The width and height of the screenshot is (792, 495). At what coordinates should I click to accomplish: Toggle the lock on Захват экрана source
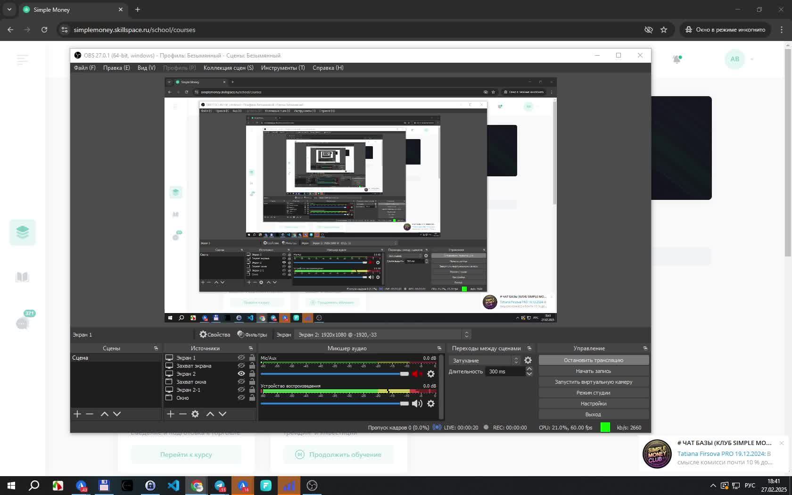pos(252,366)
